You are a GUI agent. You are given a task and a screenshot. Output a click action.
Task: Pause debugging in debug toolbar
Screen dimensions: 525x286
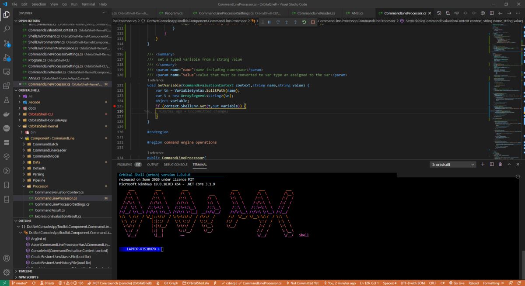269,22
